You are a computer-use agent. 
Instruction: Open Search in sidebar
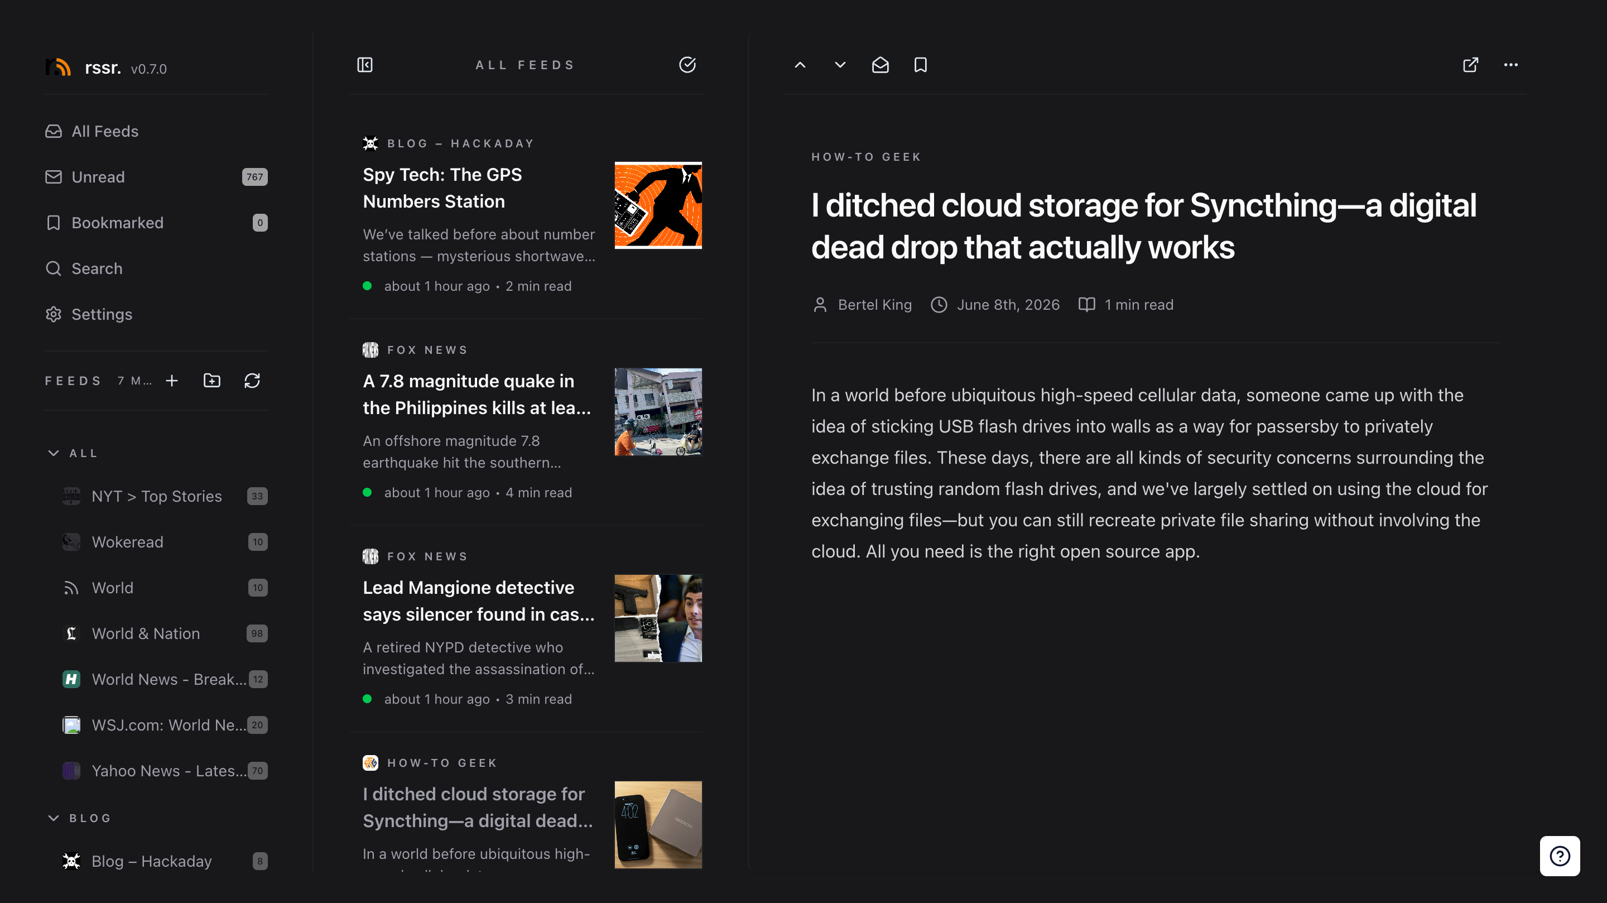pyautogui.click(x=156, y=268)
